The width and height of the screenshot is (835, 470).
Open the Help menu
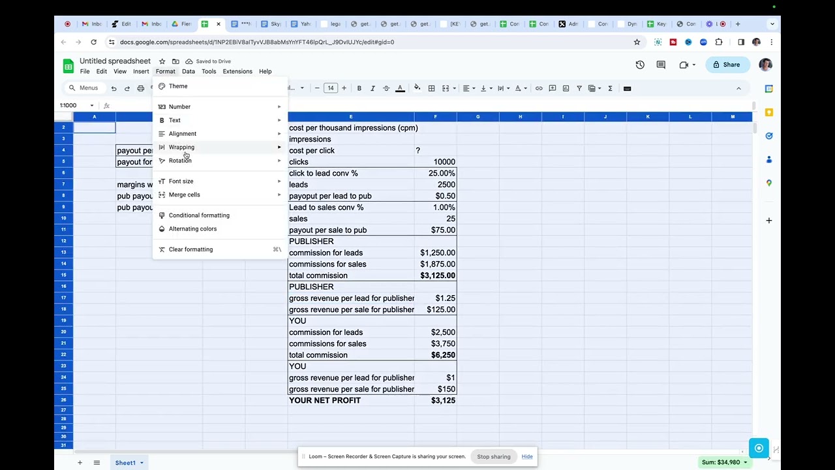click(265, 72)
